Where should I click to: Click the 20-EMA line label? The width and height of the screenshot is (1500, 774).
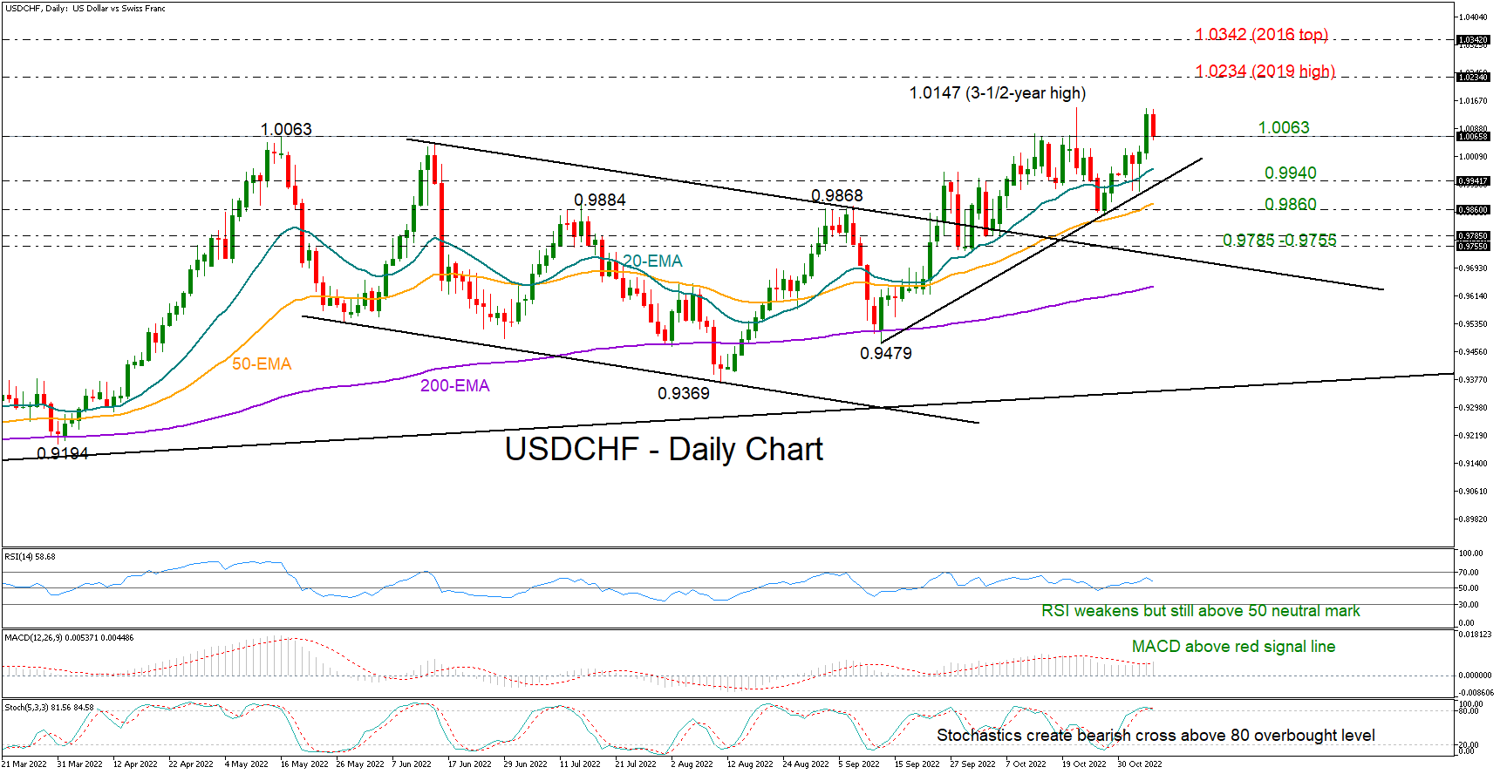click(652, 261)
